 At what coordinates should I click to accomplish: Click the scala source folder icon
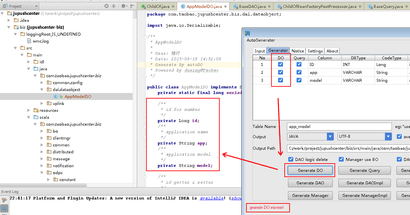(x=36, y=117)
